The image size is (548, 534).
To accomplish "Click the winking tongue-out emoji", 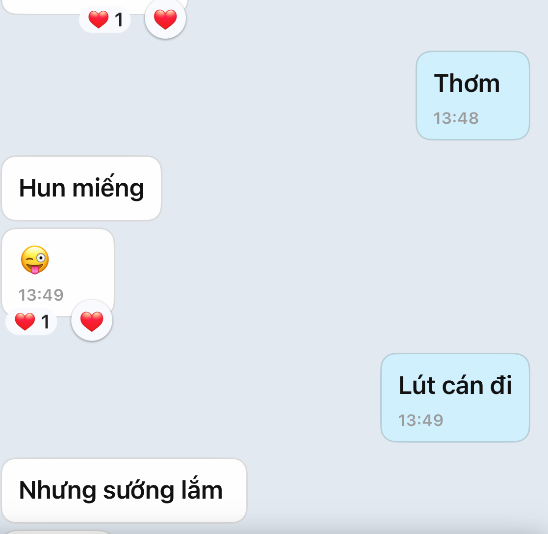I will point(35,260).
